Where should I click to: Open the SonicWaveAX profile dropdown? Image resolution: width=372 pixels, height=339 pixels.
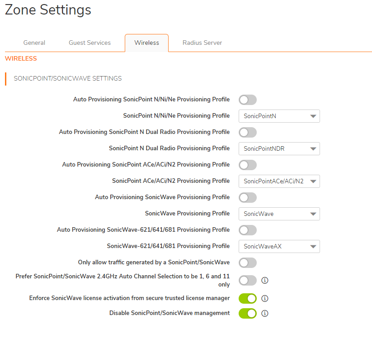click(279, 246)
